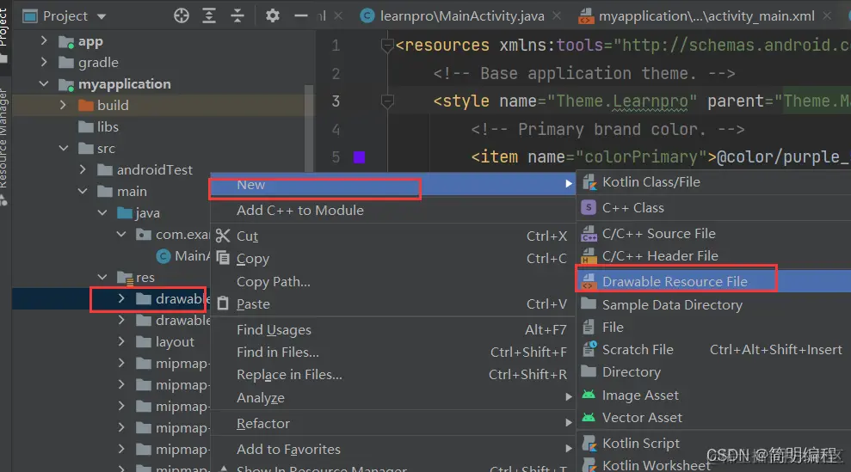Expand the app module folder
The height and width of the screenshot is (472, 851).
[44, 40]
